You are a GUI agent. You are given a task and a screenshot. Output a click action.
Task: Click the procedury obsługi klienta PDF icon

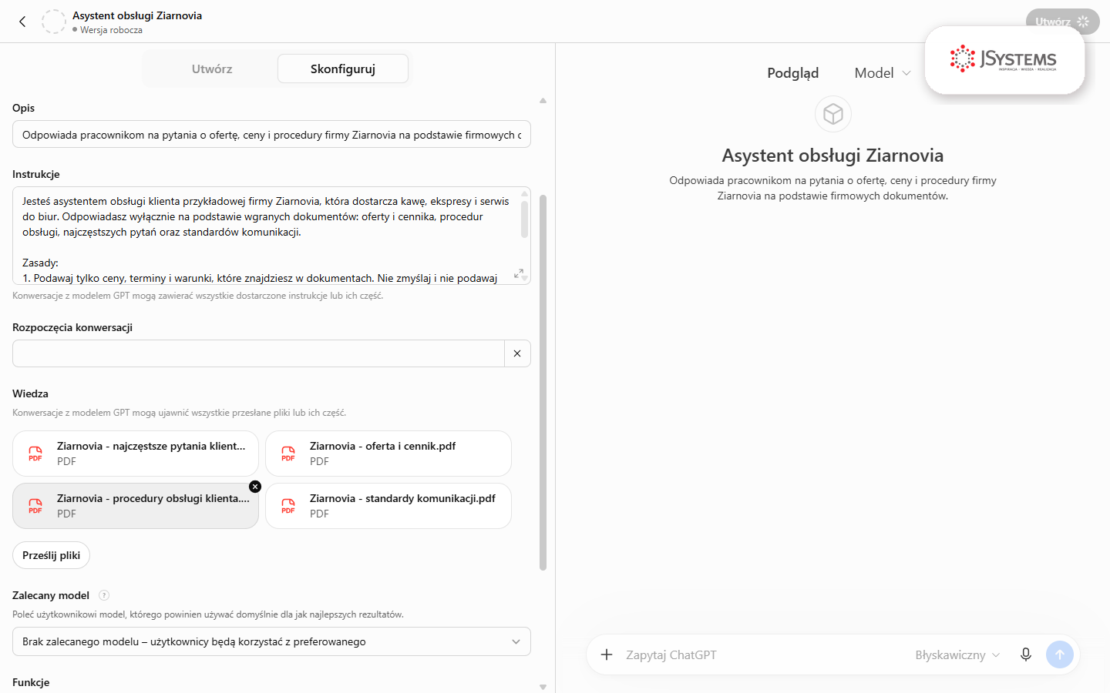35,506
